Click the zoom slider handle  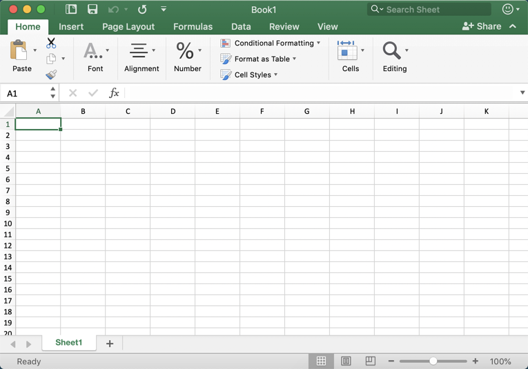(x=433, y=361)
